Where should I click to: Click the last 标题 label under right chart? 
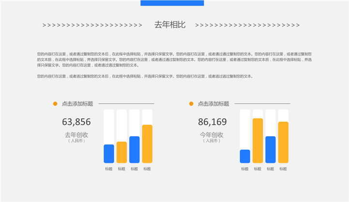click(x=283, y=169)
